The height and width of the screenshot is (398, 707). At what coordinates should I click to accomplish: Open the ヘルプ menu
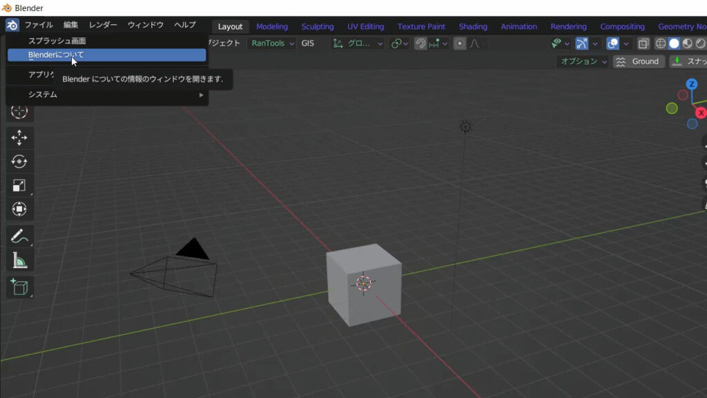click(185, 25)
